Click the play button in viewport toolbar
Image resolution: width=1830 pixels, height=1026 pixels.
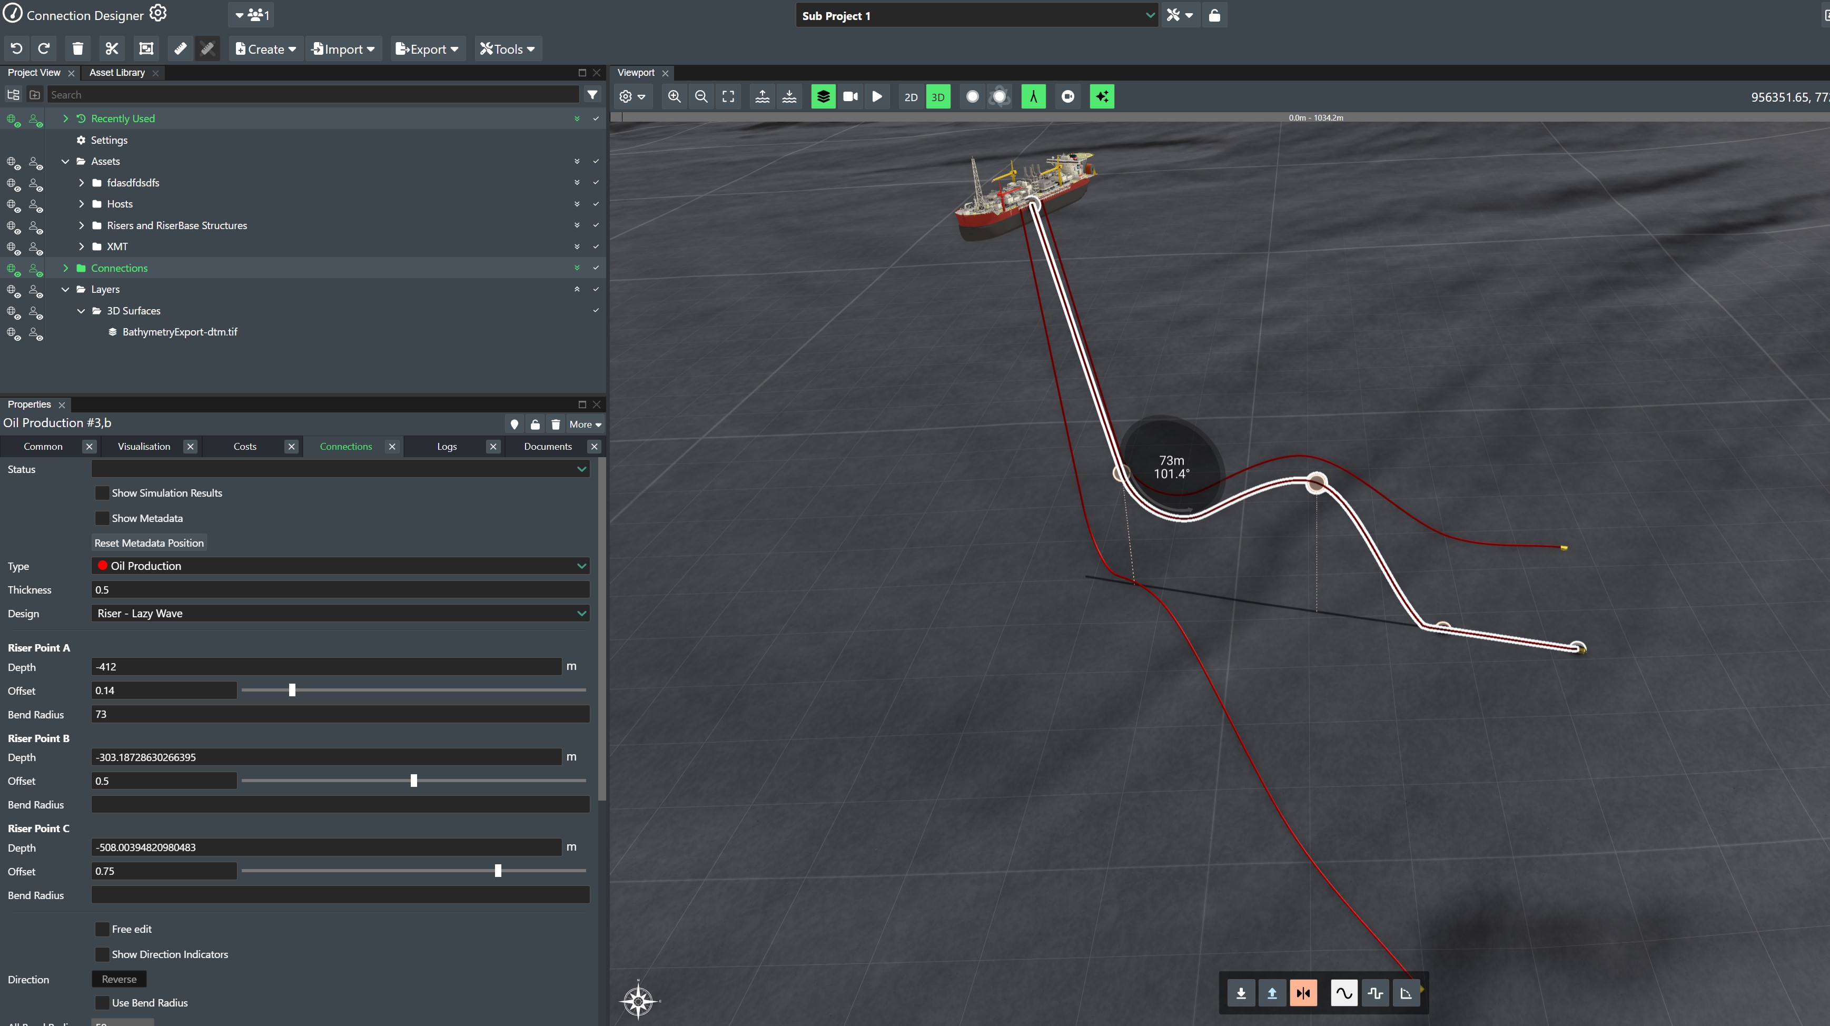coord(877,96)
